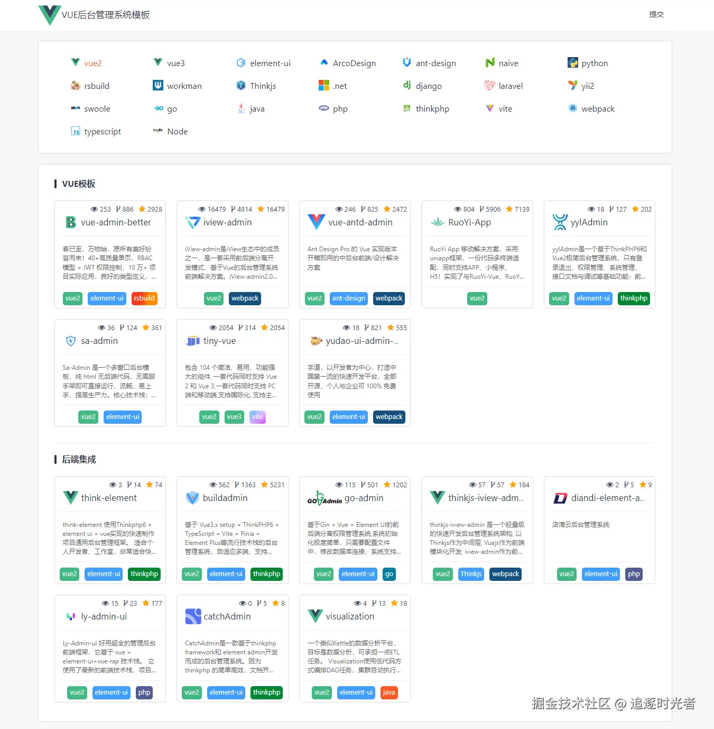Click the webpack filter icon
Image resolution: width=714 pixels, height=729 pixels.
click(573, 108)
